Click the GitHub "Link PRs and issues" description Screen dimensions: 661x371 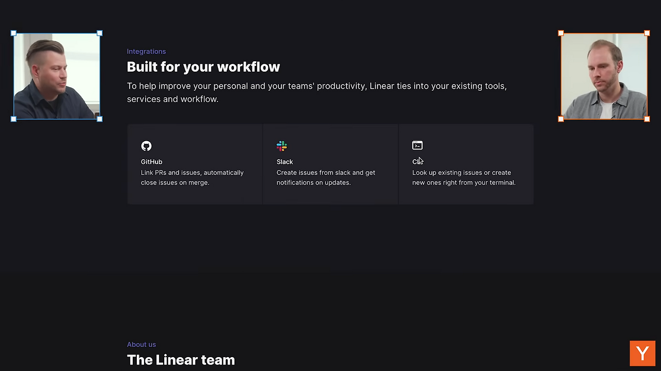192,177
